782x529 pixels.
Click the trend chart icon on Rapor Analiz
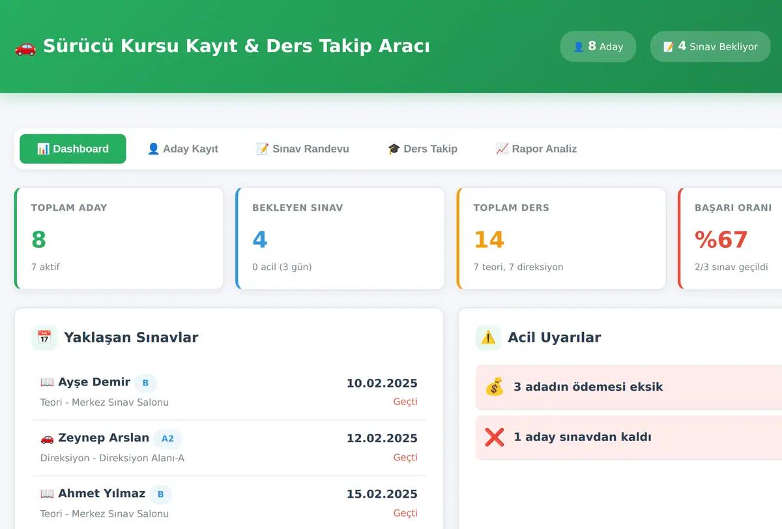coord(502,149)
